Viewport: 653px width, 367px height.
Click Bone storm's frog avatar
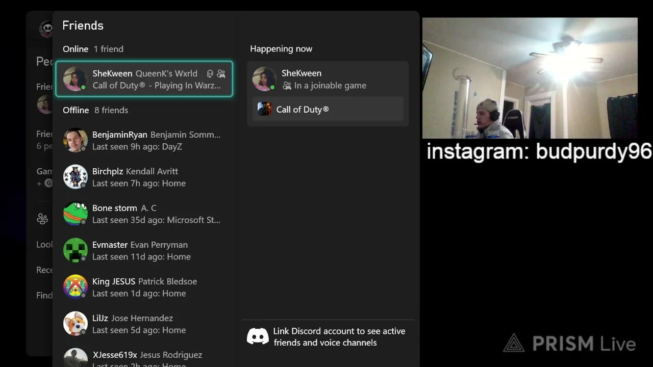(76, 214)
